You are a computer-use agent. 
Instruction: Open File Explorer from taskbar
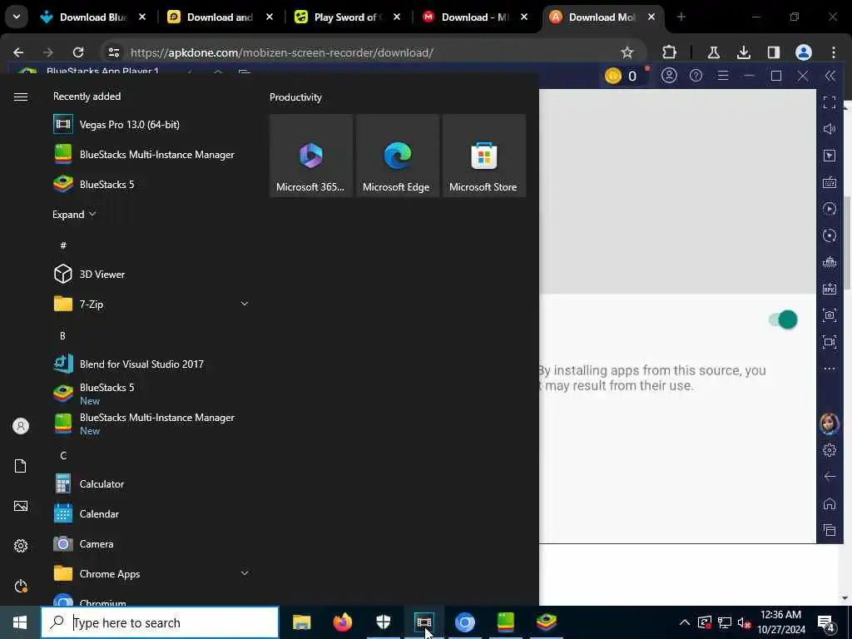(x=301, y=622)
